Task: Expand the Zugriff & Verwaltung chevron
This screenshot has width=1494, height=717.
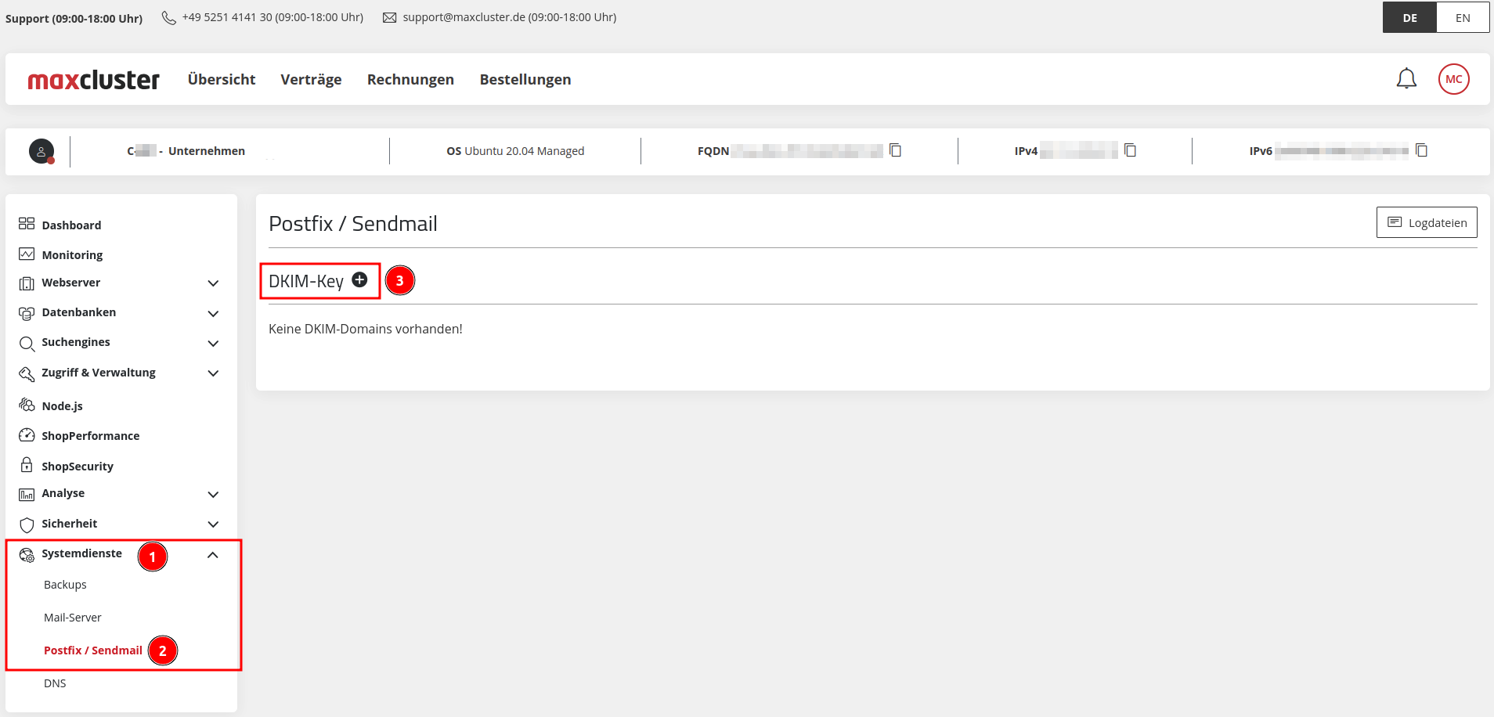Action: click(x=213, y=373)
